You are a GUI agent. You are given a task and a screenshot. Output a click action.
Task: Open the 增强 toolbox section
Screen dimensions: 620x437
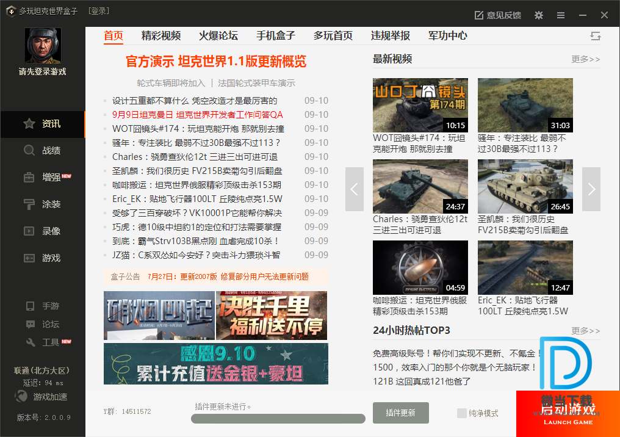[42, 178]
